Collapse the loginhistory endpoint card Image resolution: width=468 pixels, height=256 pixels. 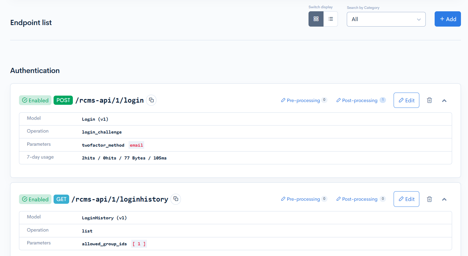444,199
